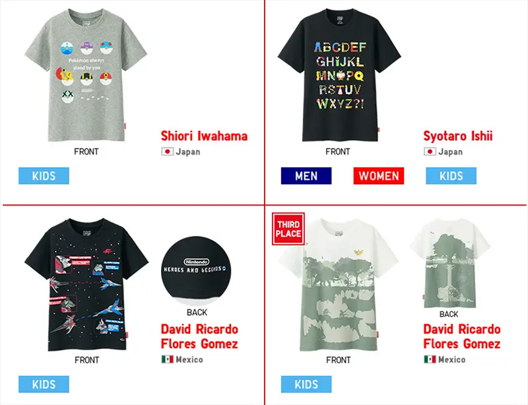Click the Japan flag beside Syotaro Ishii
528x405 pixels.
click(430, 152)
